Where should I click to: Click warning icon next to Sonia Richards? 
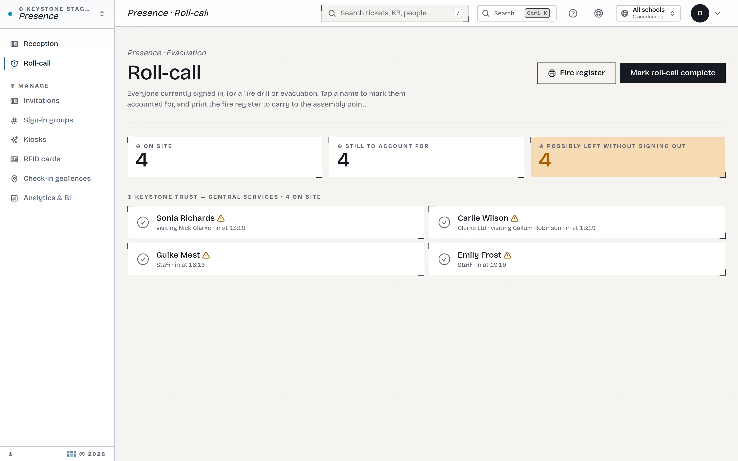pyautogui.click(x=221, y=218)
